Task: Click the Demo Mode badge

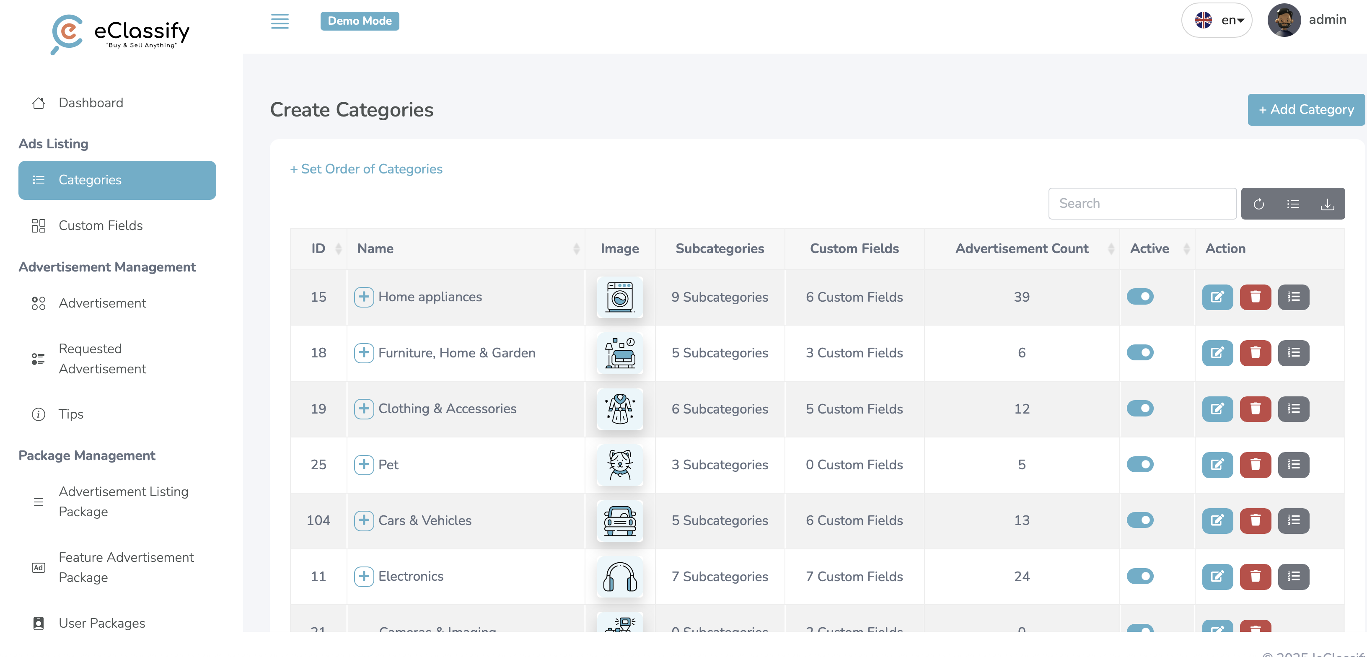Action: (x=360, y=21)
